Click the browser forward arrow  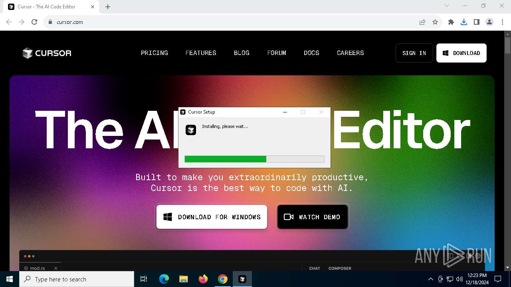(x=22, y=22)
